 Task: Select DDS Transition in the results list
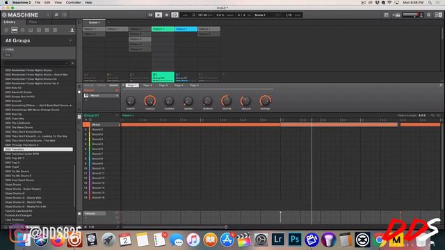click(x=38, y=149)
